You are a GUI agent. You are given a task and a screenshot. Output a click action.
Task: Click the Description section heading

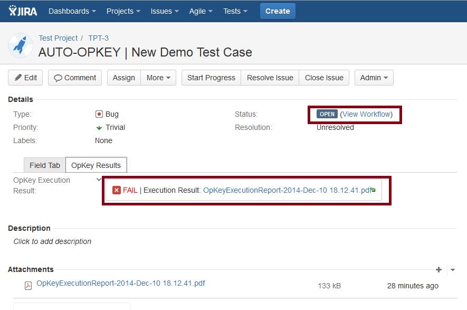click(x=29, y=228)
